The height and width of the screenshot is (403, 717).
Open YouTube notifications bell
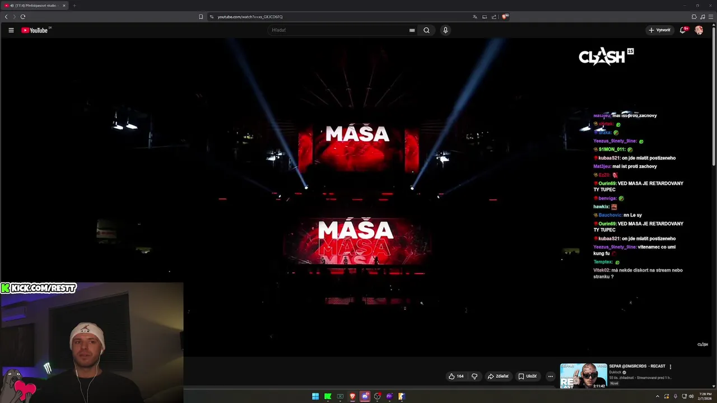[682, 30]
